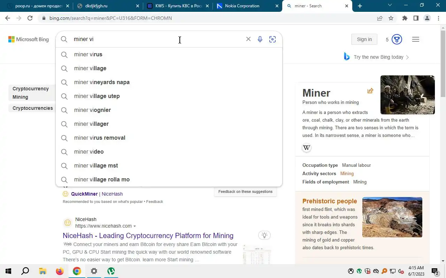
Task: Click the orange Mining activity sectors link
Action: (347, 173)
